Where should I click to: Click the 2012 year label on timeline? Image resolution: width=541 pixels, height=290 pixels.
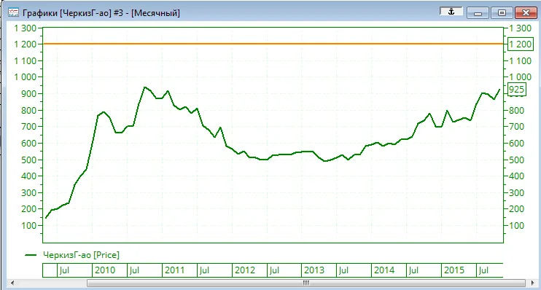(245, 270)
